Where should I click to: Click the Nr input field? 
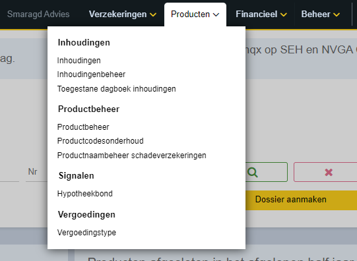click(x=37, y=172)
